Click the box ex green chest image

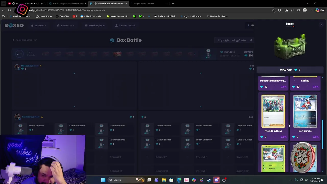pyautogui.click(x=290, y=47)
